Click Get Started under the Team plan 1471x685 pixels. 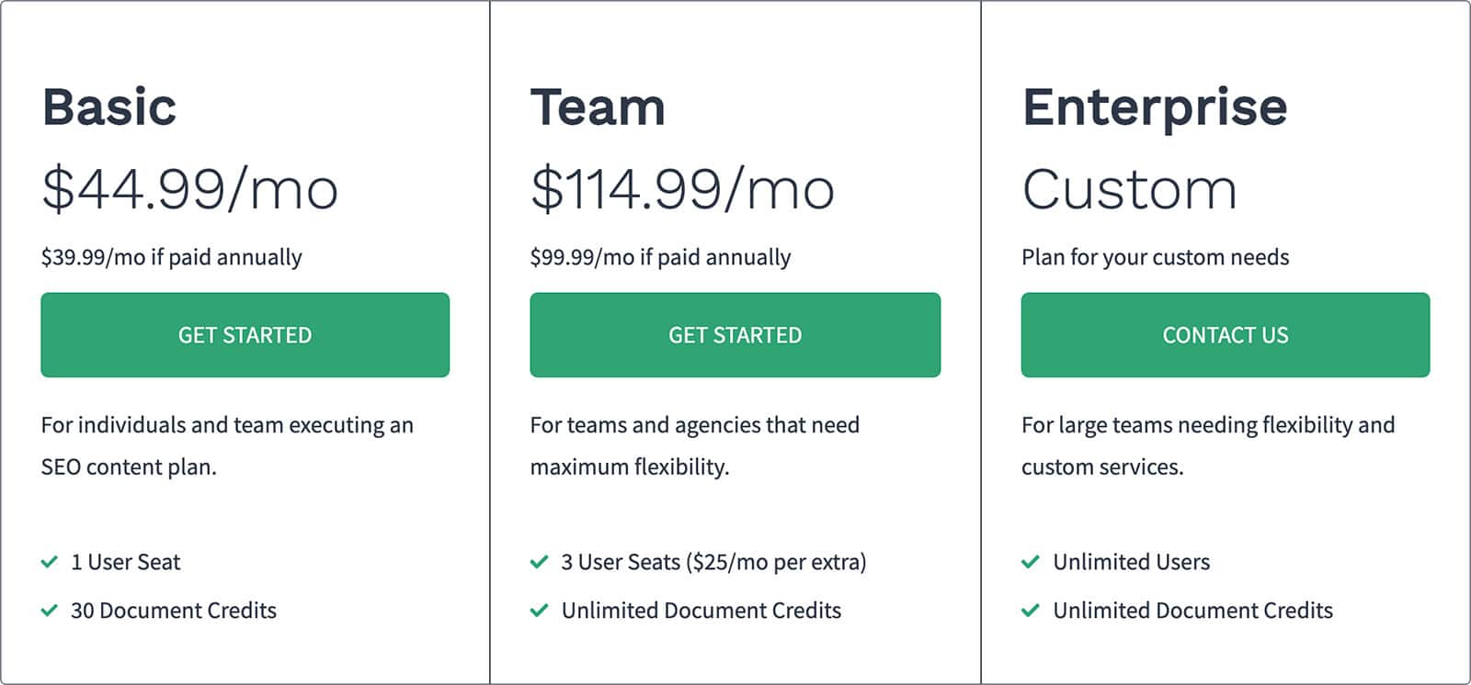(735, 335)
